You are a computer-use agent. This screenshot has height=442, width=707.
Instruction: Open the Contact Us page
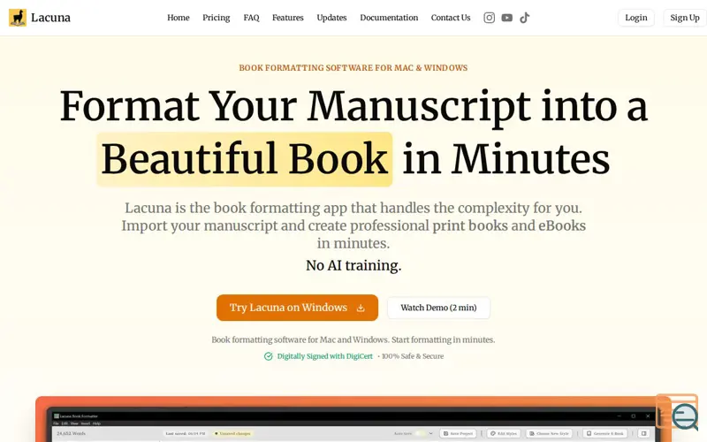pyautogui.click(x=451, y=18)
